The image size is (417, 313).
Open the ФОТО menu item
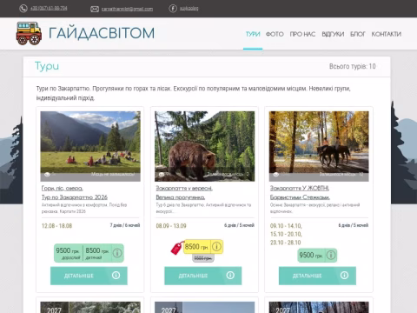click(275, 34)
